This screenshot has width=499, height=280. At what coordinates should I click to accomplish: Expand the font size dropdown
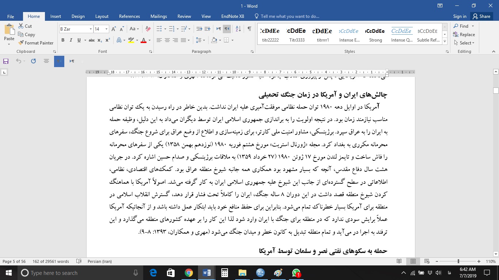pos(106,29)
